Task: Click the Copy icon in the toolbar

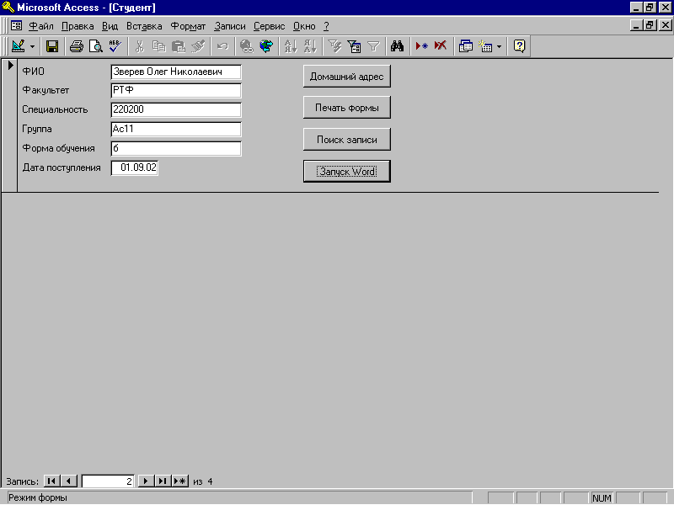Action: (x=158, y=46)
